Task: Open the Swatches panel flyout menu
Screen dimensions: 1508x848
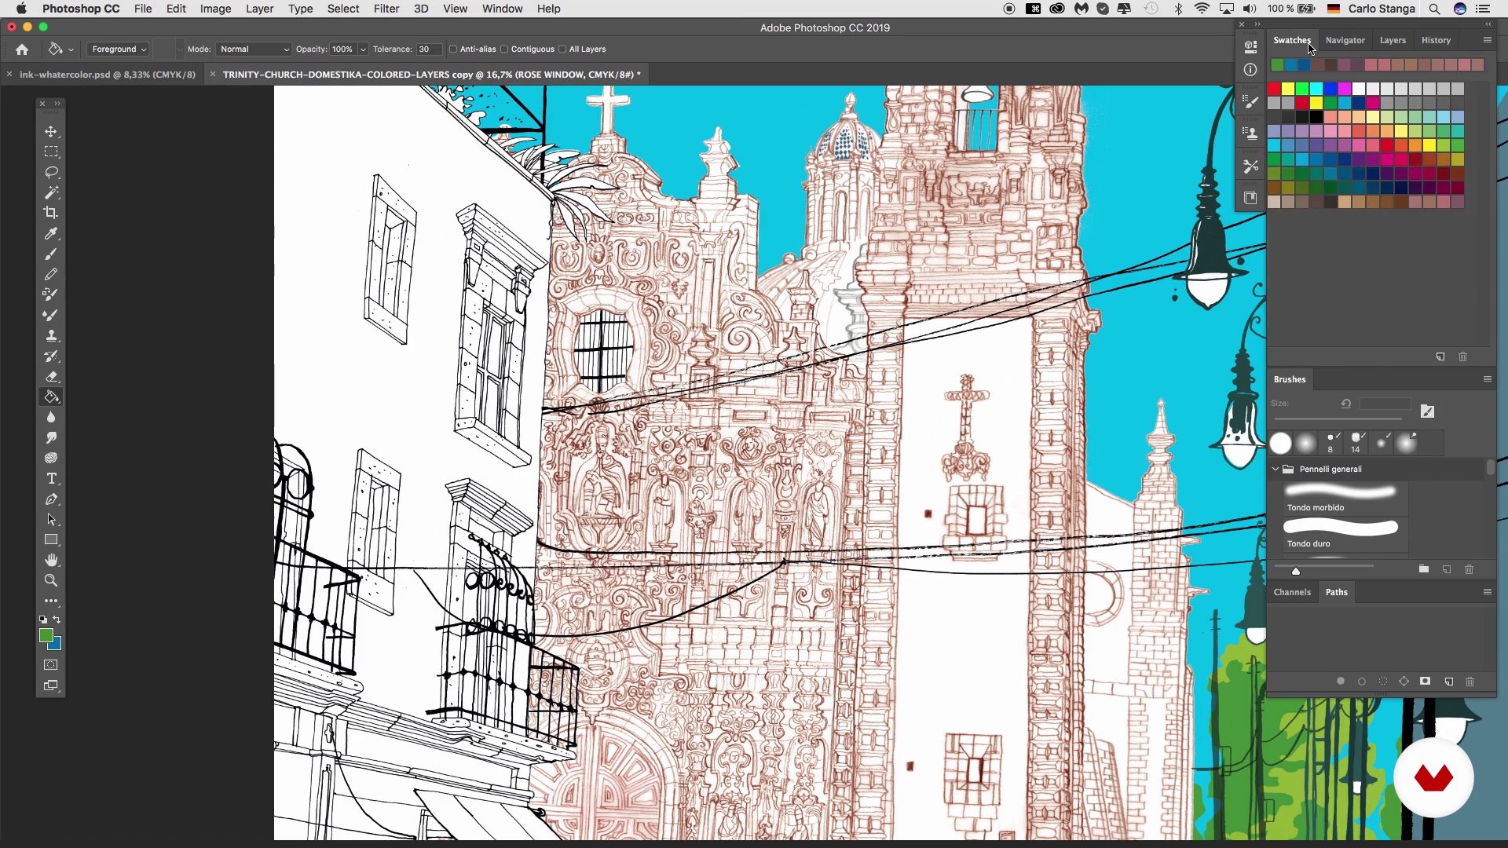Action: [1487, 40]
